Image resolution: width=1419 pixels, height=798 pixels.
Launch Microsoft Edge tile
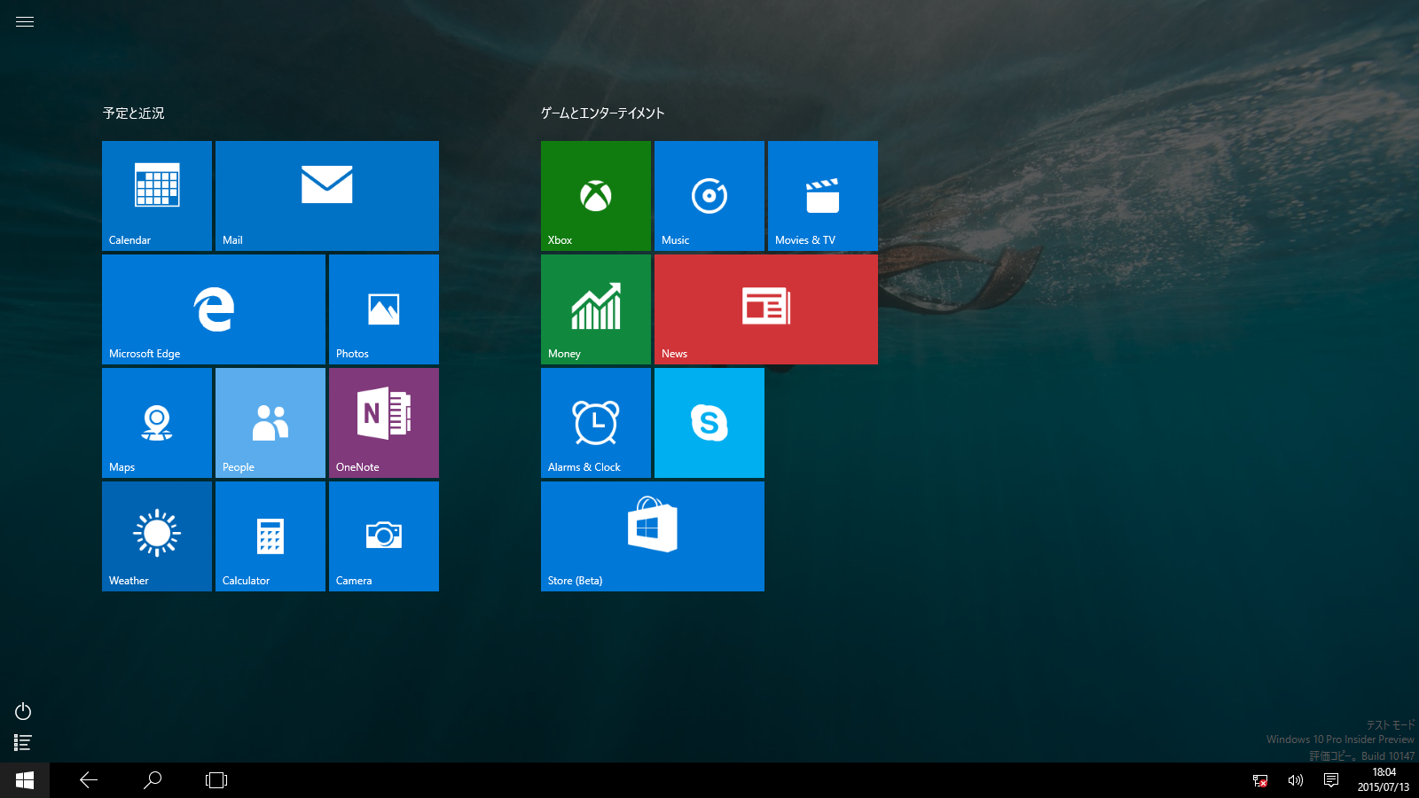[x=214, y=309]
